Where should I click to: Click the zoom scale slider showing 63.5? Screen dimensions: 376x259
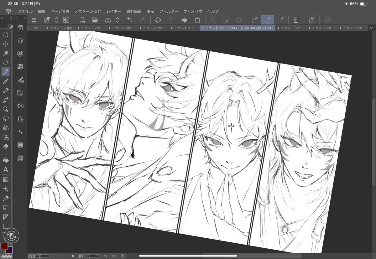coord(39,256)
